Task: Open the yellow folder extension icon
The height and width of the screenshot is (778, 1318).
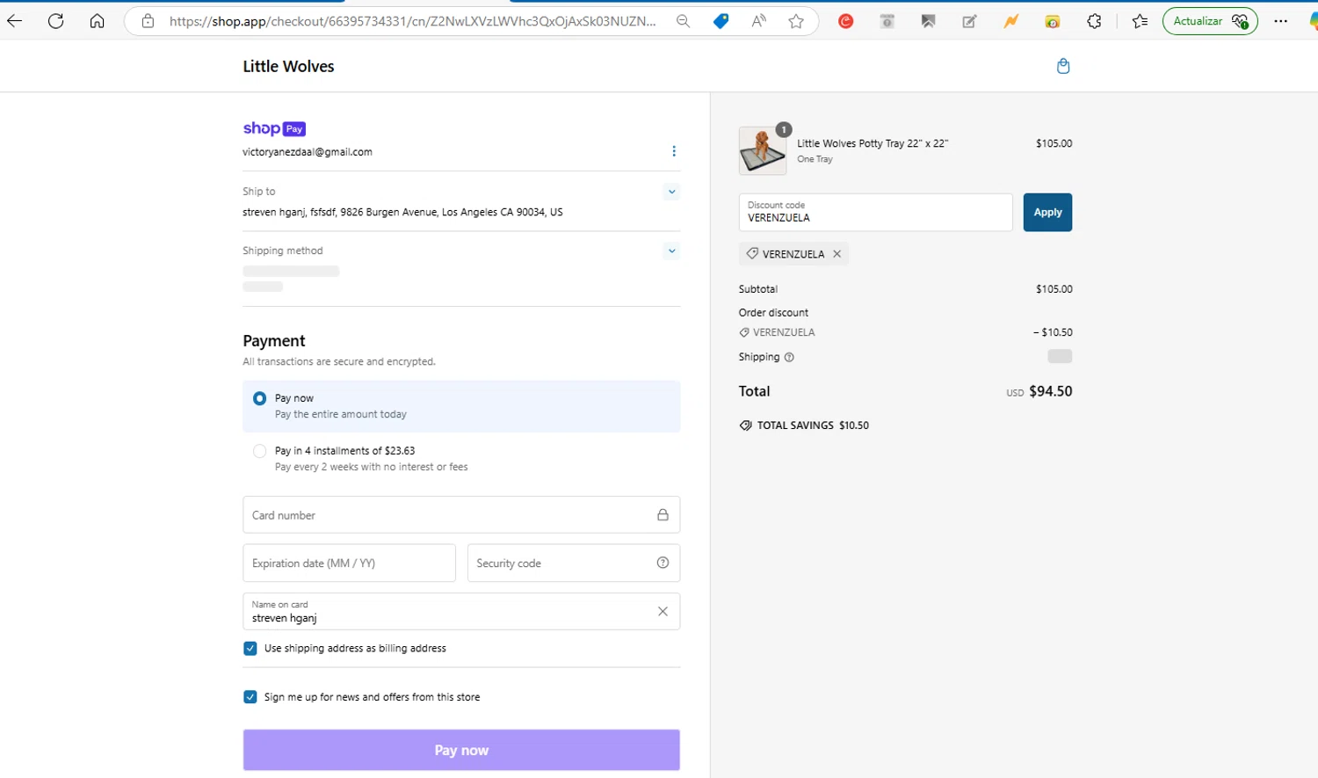Action: coord(1052,21)
